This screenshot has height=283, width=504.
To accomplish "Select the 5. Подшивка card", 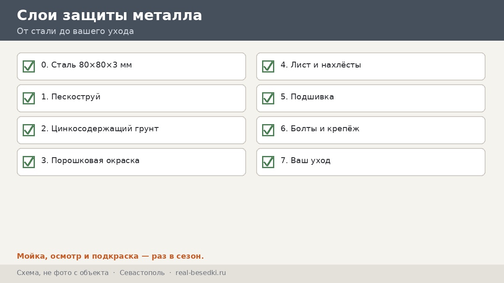I will click(x=371, y=98).
